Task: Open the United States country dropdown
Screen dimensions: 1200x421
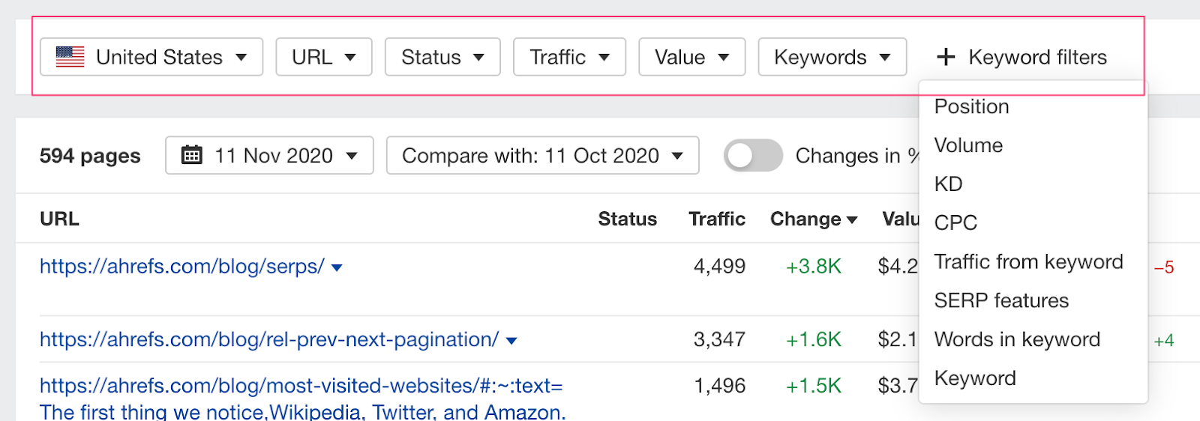Action: coord(151,57)
